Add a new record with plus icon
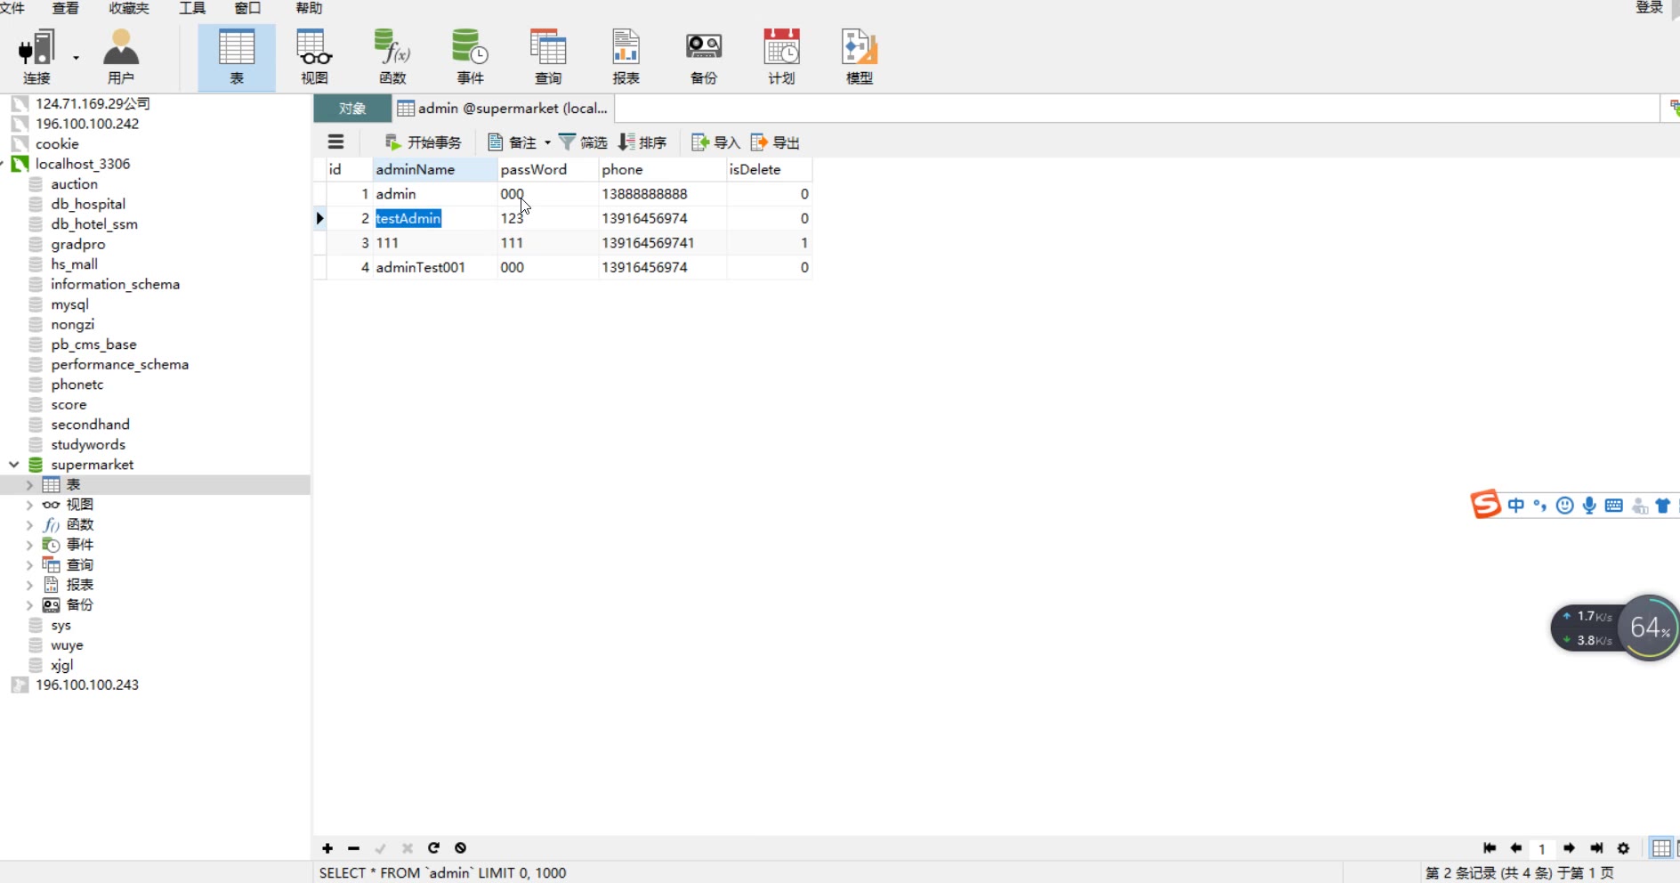1680x883 pixels. pos(327,848)
